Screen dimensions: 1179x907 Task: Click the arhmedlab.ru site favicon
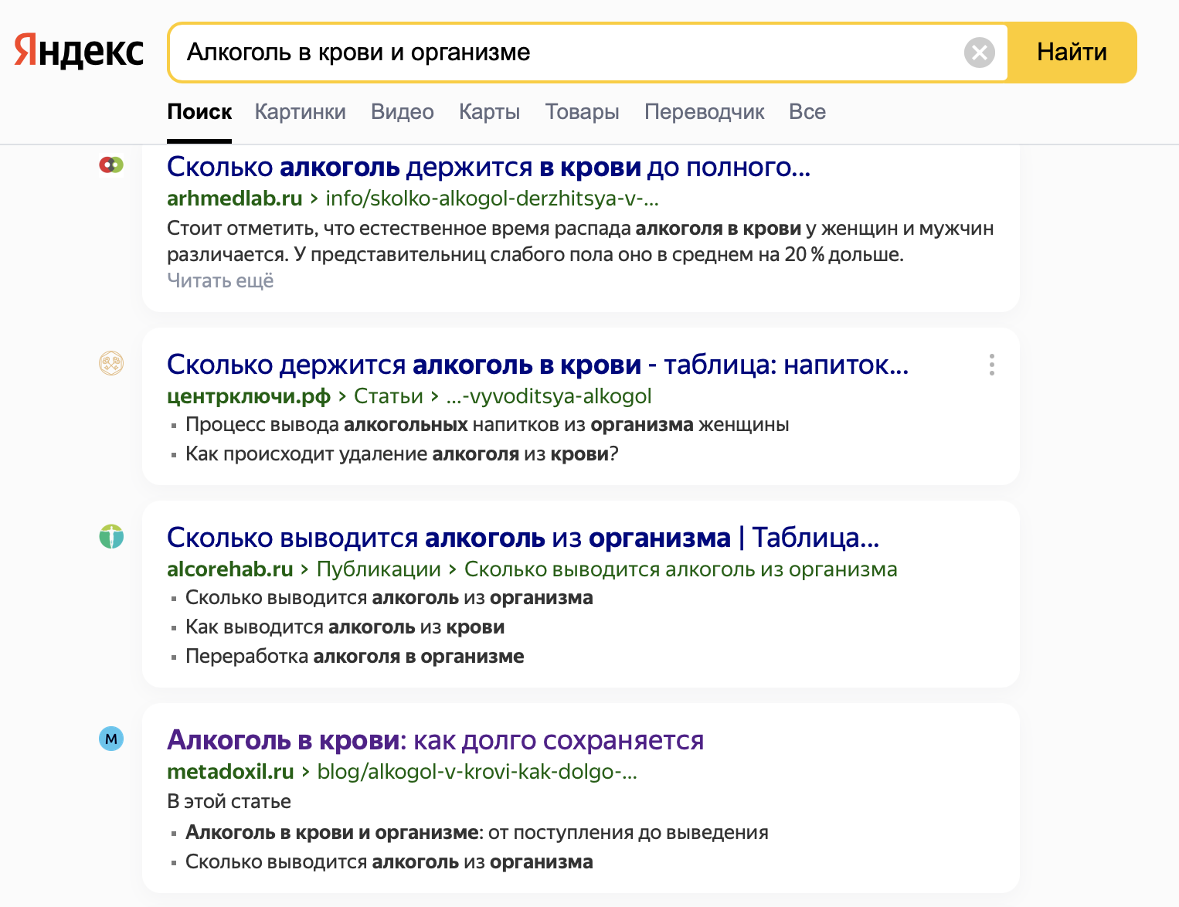[111, 165]
